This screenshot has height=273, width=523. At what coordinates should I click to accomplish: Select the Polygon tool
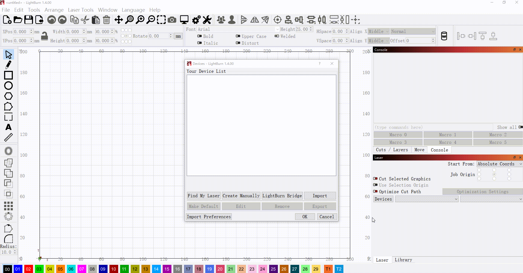(8, 96)
